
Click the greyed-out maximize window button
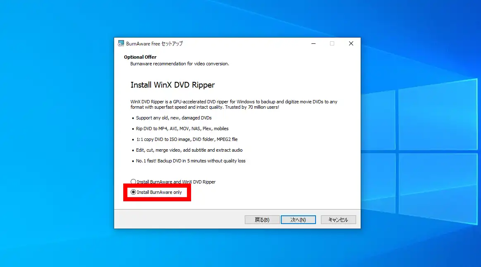point(332,43)
